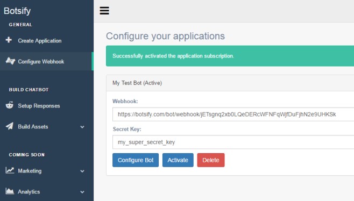Click the plus icon beside Create Application
Viewport: 354px width, 201px height.
9,40
